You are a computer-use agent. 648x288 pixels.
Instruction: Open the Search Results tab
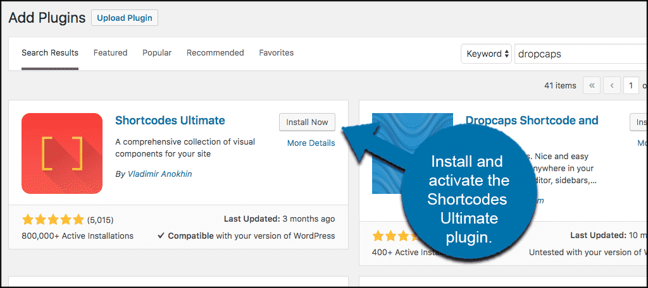pyautogui.click(x=50, y=53)
